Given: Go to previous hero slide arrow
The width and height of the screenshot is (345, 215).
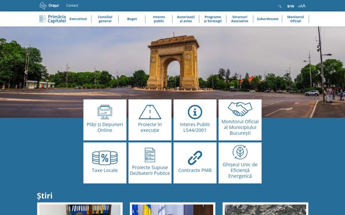Looking at the screenshot, I should tap(26, 72).
